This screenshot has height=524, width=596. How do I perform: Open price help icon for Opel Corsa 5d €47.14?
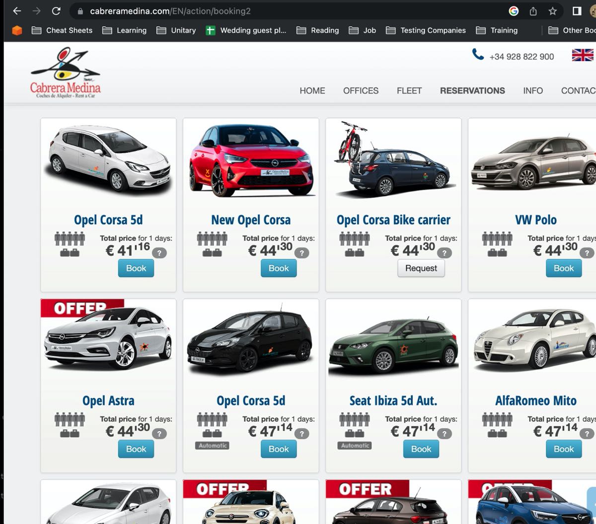point(301,434)
